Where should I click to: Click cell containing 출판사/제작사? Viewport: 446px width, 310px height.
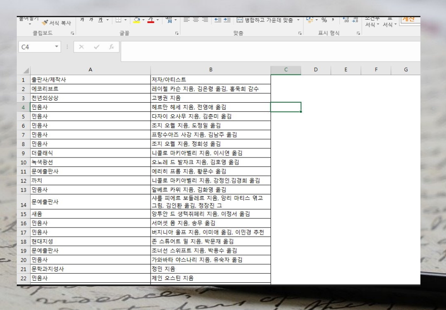tap(91, 80)
